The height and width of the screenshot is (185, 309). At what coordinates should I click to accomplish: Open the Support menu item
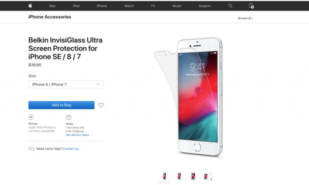pos(205,6)
